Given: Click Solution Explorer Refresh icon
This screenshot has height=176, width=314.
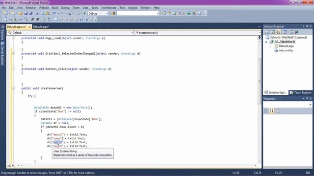Looking at the screenshot, I should [x=273, y=32].
